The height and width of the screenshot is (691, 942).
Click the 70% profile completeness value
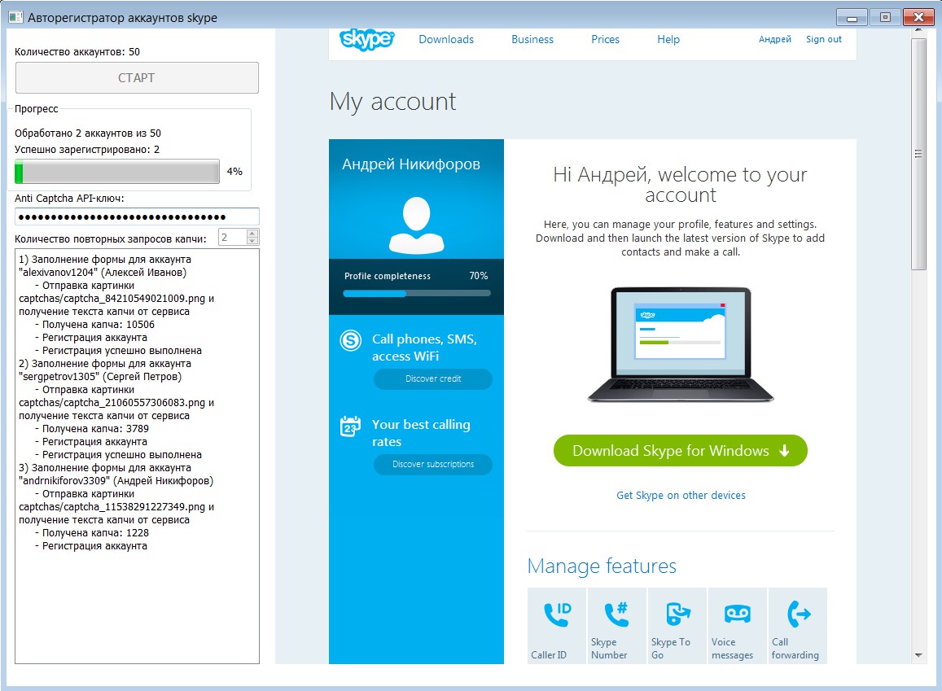point(478,276)
